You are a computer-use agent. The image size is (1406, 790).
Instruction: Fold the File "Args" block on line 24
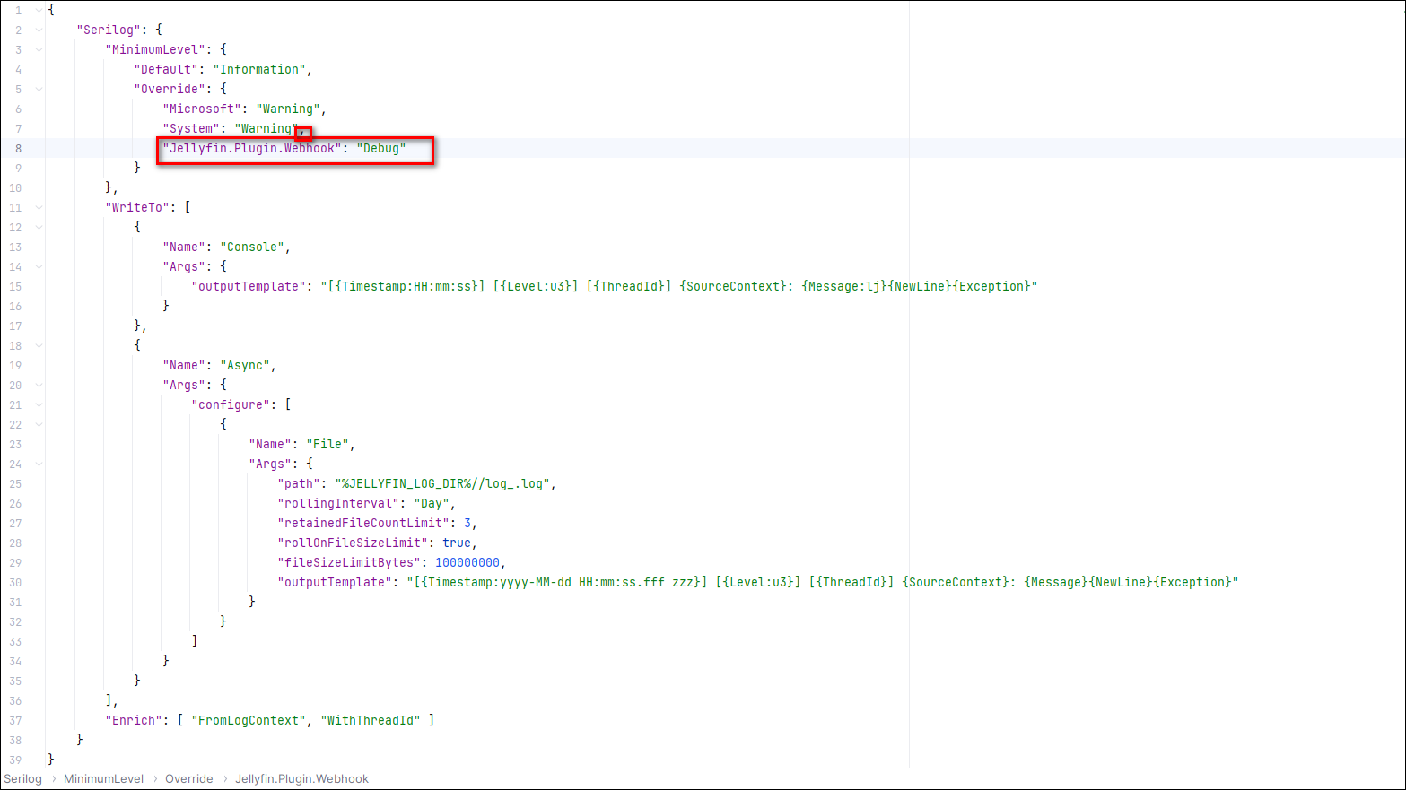click(x=39, y=464)
